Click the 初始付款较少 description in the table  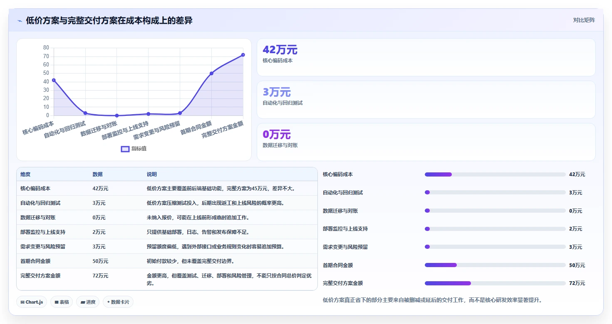tap(191, 261)
